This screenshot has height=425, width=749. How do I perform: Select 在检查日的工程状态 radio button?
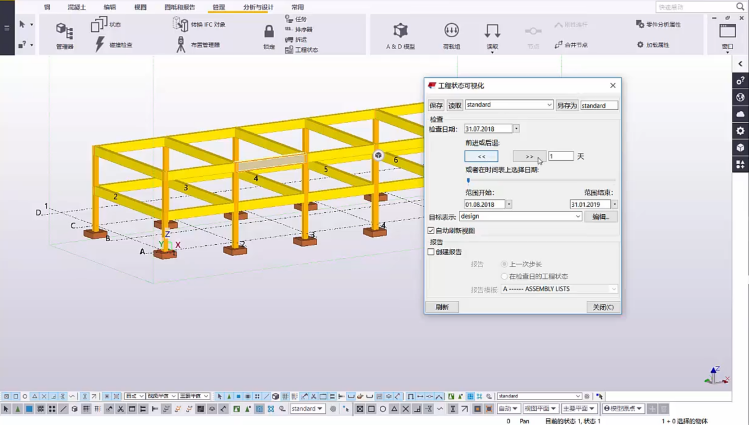[x=504, y=276]
